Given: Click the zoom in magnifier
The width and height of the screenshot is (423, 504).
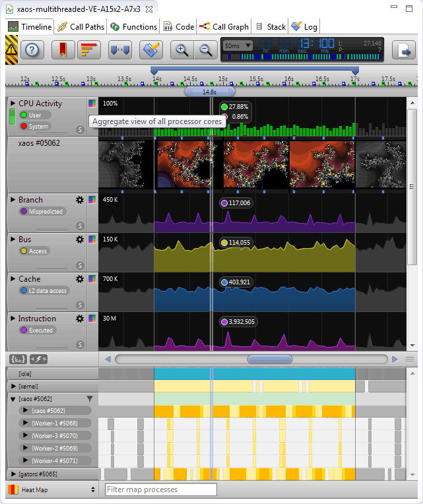Looking at the screenshot, I should [181, 50].
